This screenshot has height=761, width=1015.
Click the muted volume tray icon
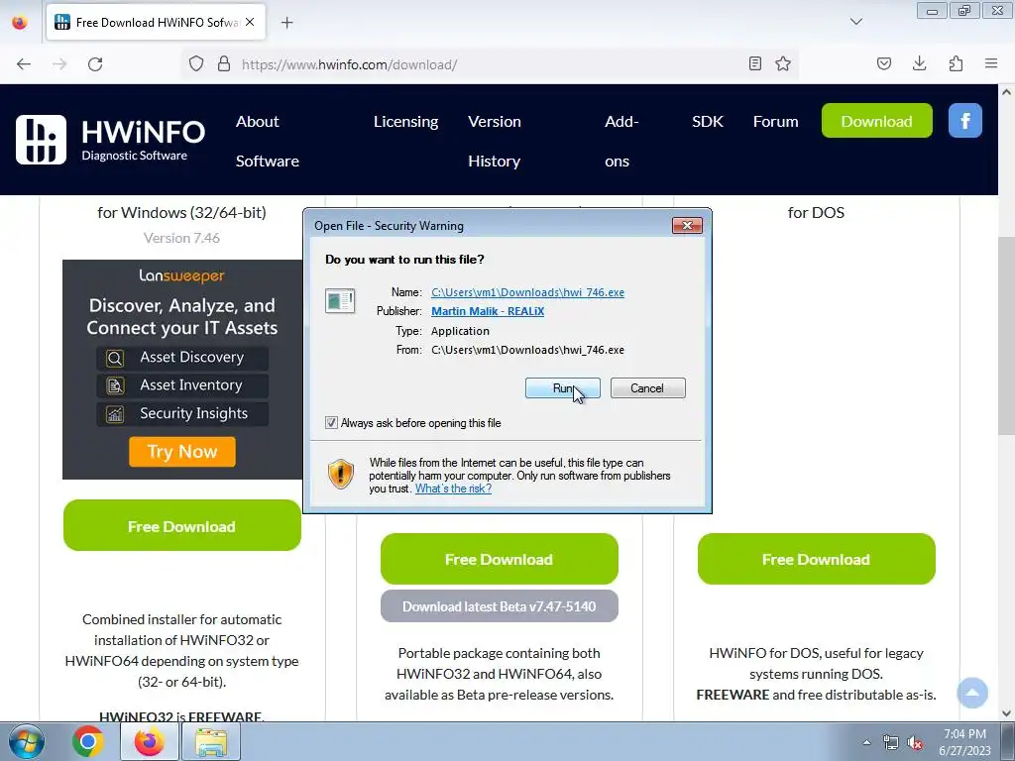click(915, 743)
